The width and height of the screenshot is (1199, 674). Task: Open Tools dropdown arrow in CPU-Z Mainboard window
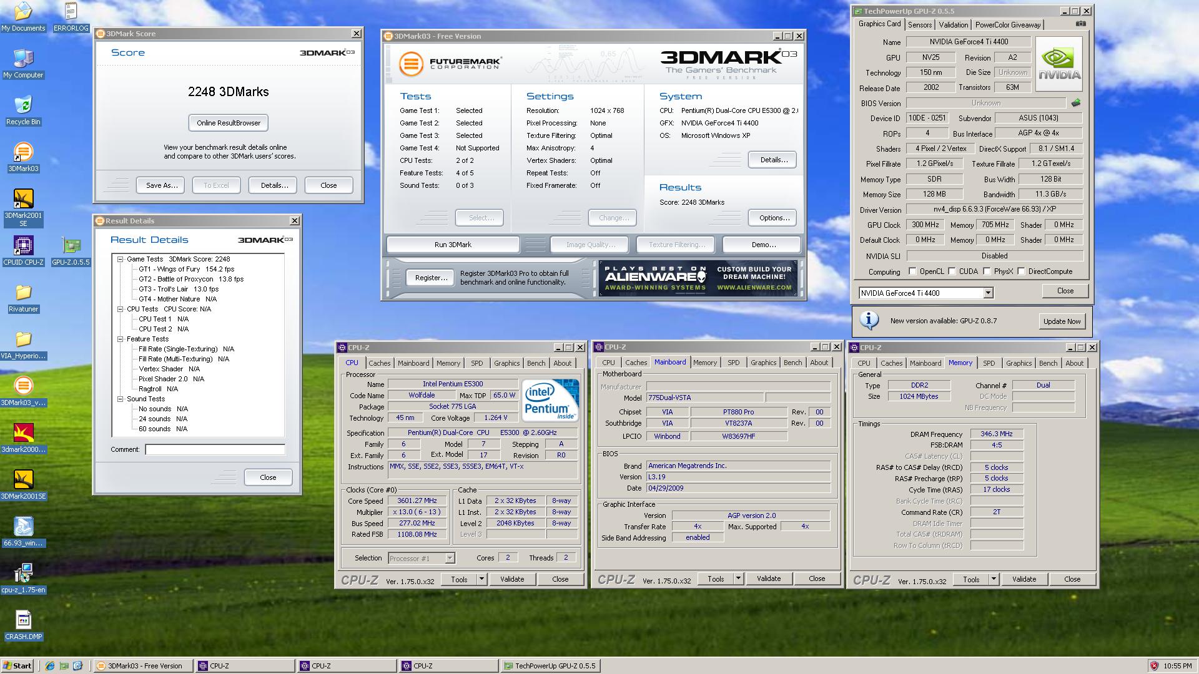[738, 579]
